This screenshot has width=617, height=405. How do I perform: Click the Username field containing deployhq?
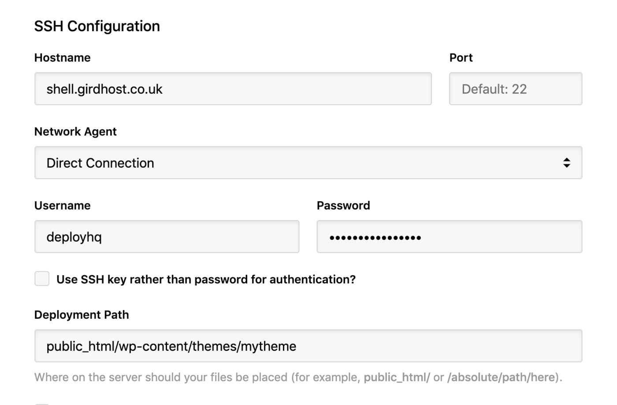(x=167, y=237)
